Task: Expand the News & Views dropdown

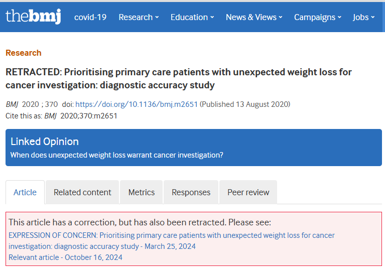Action: click(x=254, y=17)
